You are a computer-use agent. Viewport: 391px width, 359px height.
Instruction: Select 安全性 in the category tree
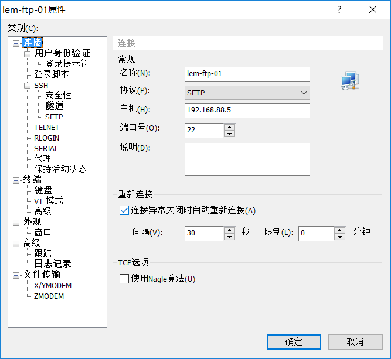(58, 95)
